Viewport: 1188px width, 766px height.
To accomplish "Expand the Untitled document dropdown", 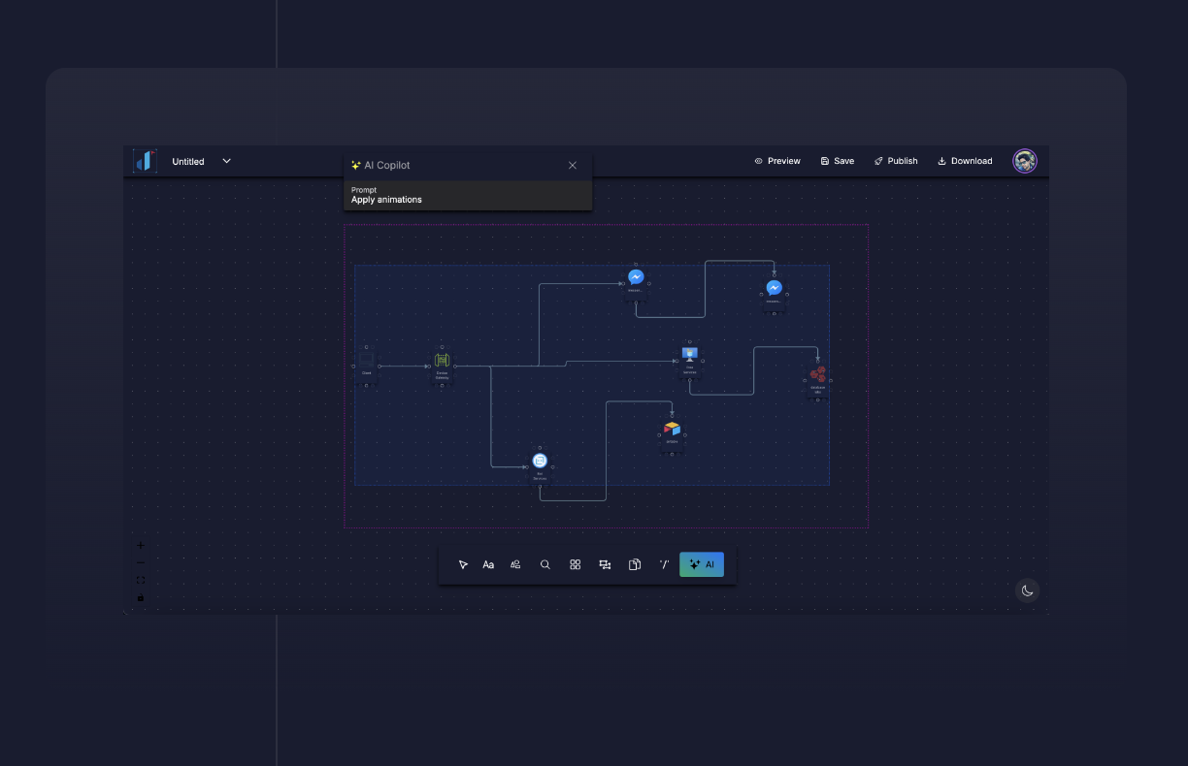I will tap(226, 161).
